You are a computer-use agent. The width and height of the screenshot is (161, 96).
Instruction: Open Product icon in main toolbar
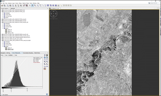pos(2,5)
